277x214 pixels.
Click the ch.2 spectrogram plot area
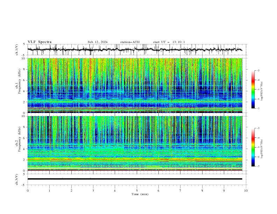pos(135,143)
